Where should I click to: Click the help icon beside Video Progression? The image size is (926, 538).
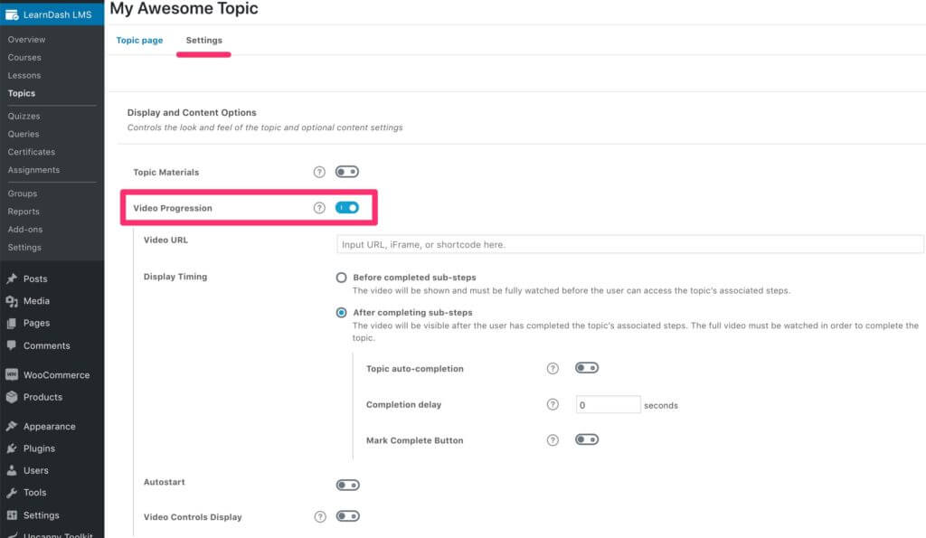[x=319, y=208]
